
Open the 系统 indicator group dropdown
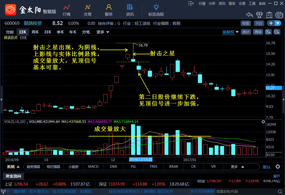(13, 167)
